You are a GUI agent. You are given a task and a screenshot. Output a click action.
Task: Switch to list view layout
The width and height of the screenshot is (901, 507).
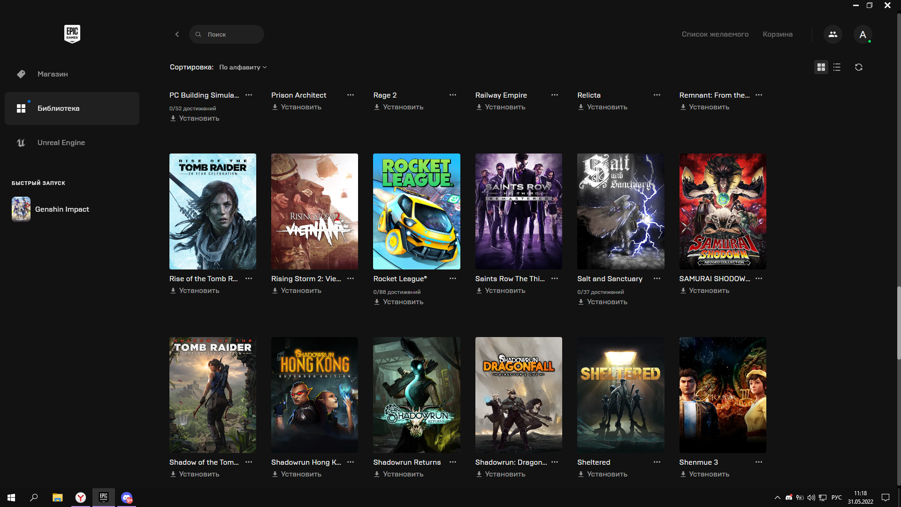(837, 67)
